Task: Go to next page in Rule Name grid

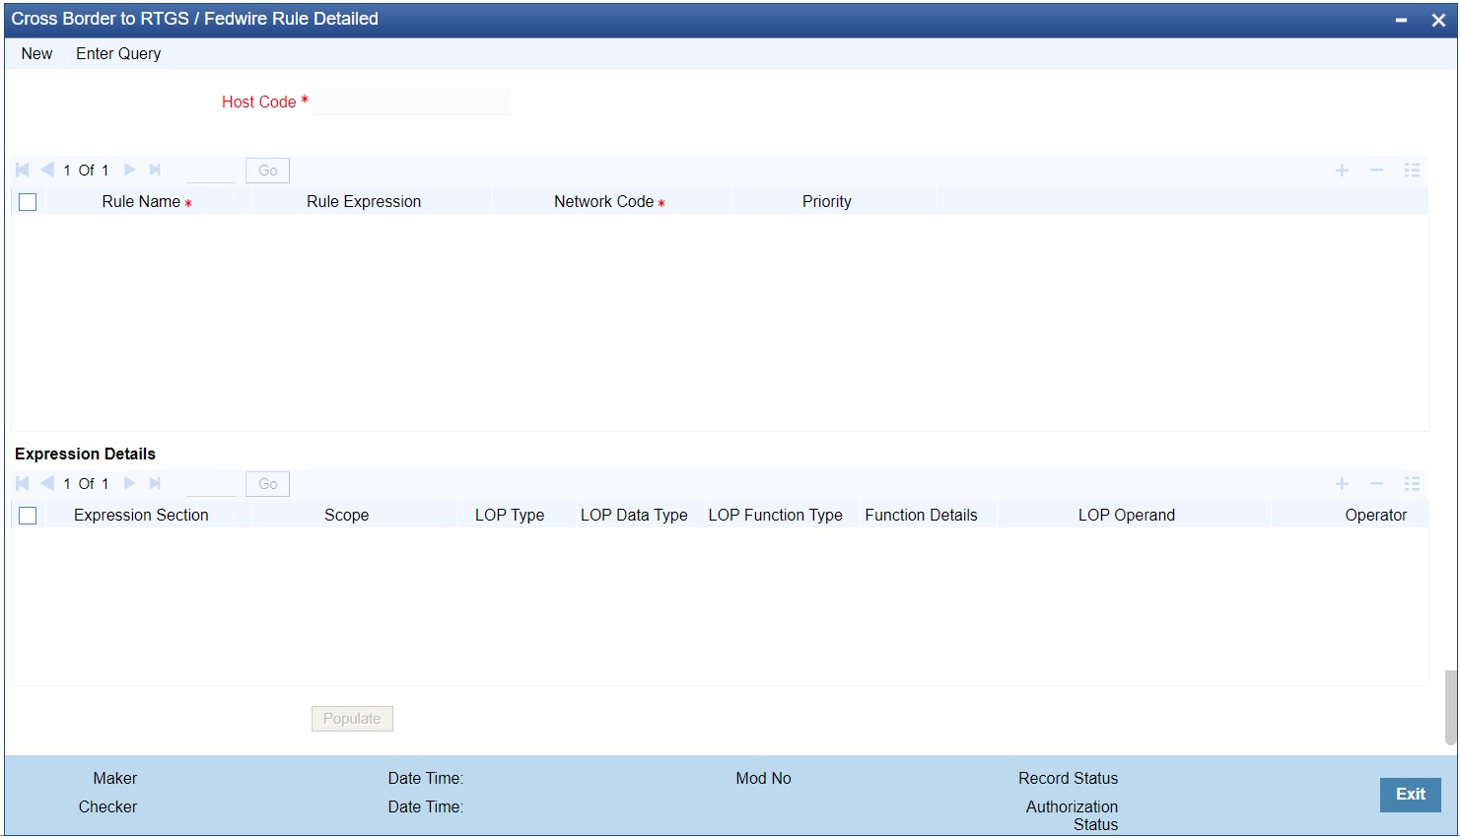Action: point(129,170)
